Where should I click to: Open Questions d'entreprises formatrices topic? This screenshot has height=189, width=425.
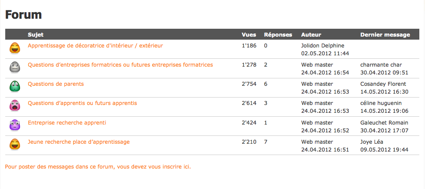(120, 65)
